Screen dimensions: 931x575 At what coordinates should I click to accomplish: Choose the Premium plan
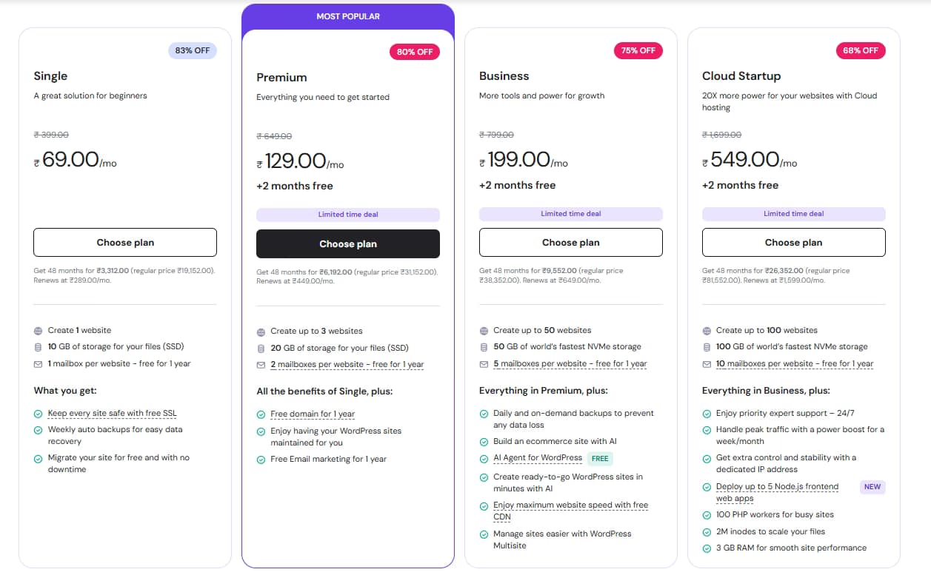click(x=347, y=243)
